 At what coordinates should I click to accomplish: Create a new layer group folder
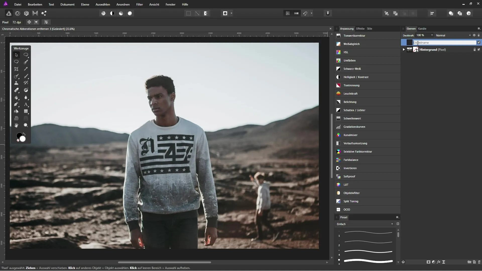coord(469,262)
